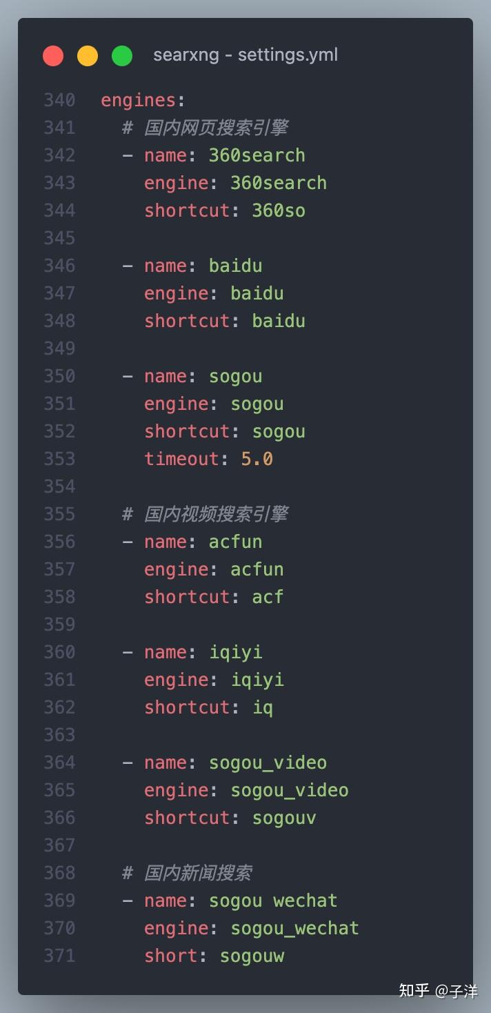Click the shortcut value acf
491x1013 pixels.
point(268,597)
